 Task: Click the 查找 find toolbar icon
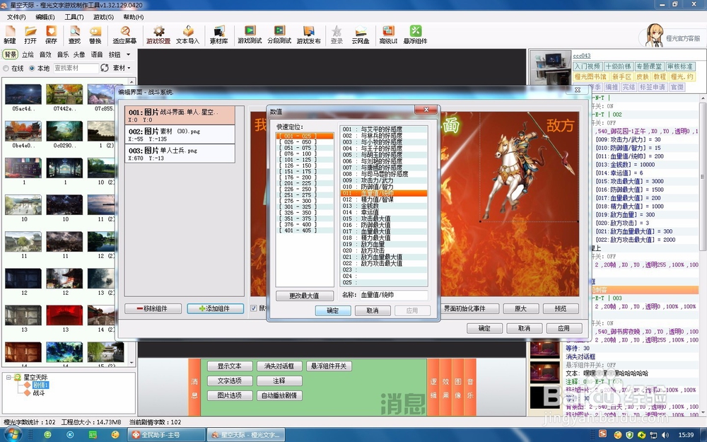click(x=74, y=35)
